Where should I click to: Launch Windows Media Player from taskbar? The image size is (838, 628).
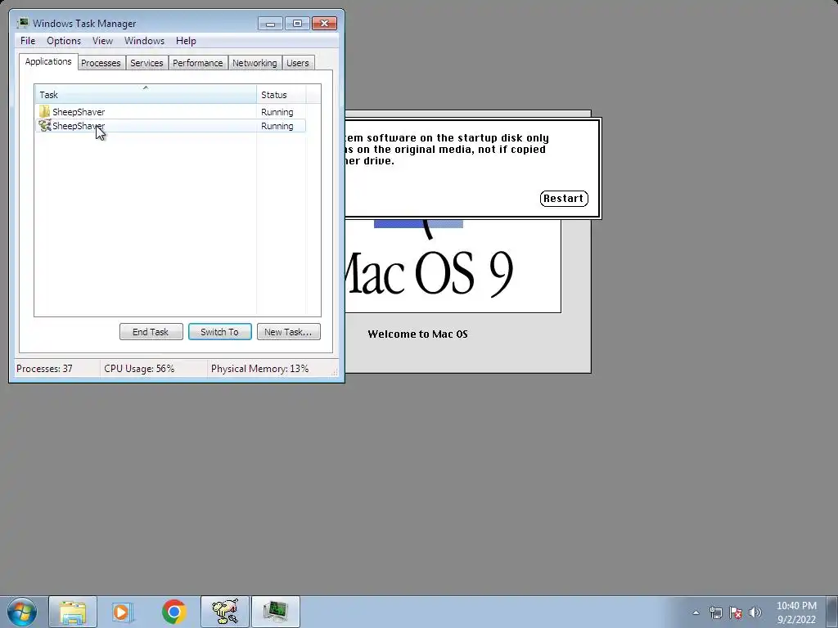tap(123, 612)
